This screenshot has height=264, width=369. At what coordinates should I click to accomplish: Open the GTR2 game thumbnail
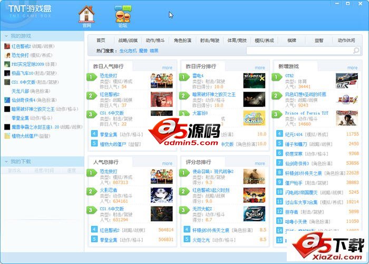point(347,81)
